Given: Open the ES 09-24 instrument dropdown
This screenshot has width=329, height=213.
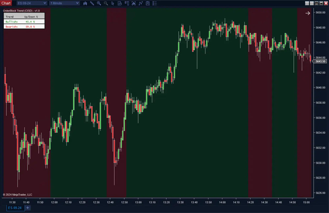Looking at the screenshot, I should point(31,3).
